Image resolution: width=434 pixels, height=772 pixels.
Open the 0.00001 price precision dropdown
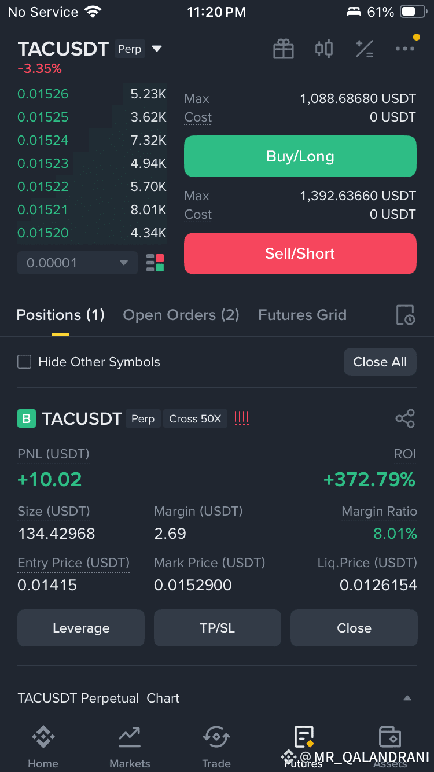78,263
